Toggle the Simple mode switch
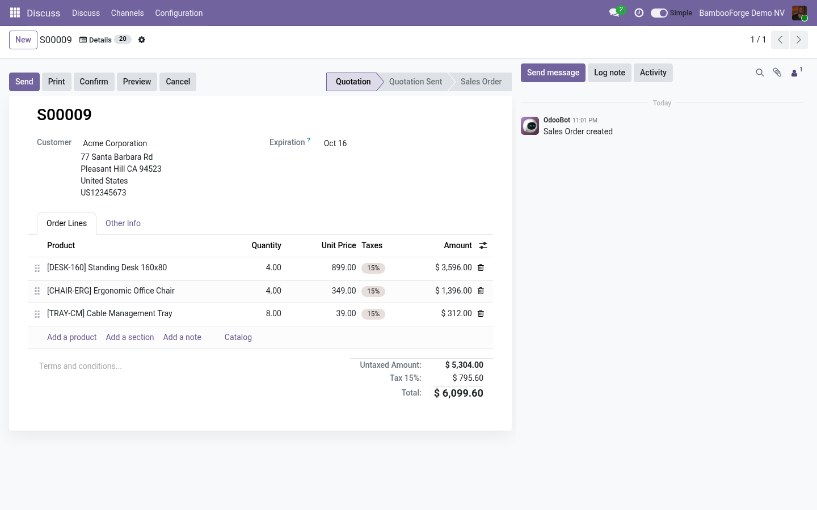Image resolution: width=817 pixels, height=510 pixels. pyautogui.click(x=659, y=13)
